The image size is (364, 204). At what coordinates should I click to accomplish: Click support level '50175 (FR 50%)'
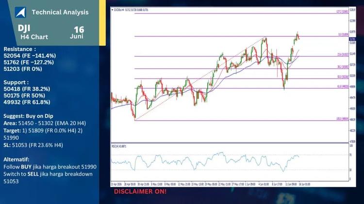[24, 95]
